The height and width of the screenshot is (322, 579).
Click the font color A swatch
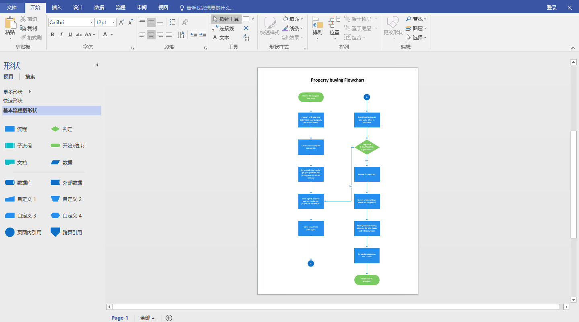click(x=105, y=35)
